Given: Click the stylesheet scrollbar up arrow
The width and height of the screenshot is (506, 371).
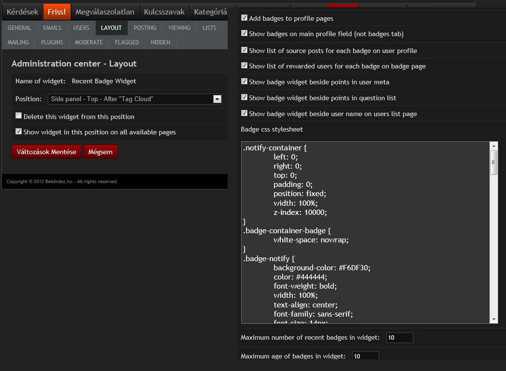Looking at the screenshot, I should point(493,146).
